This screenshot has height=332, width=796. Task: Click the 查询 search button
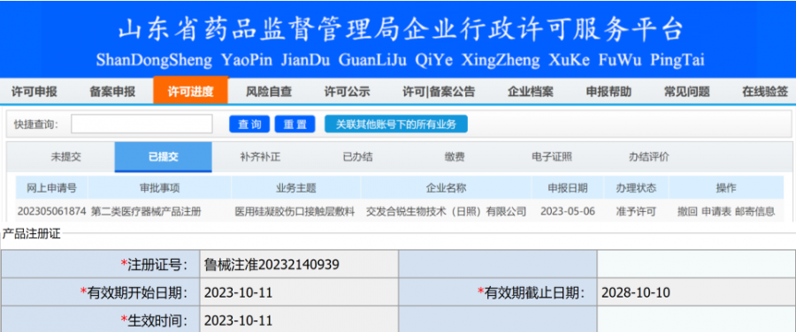pyautogui.click(x=249, y=124)
